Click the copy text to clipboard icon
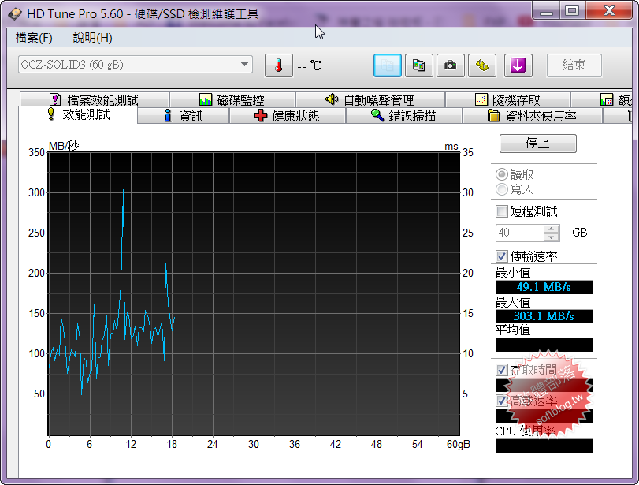 click(387, 65)
